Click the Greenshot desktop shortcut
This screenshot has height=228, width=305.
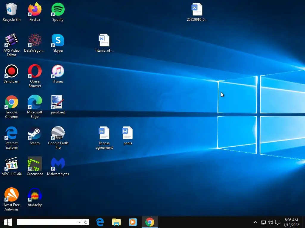35,166
